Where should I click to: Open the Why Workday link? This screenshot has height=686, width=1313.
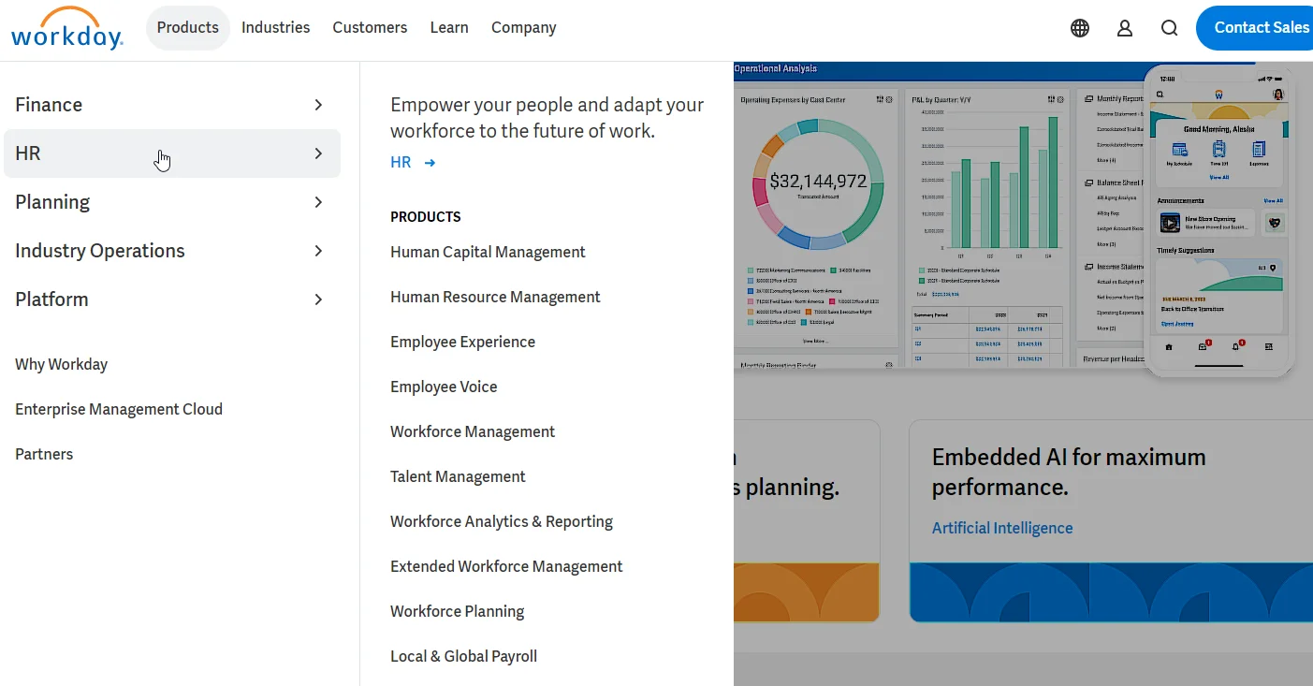point(61,364)
